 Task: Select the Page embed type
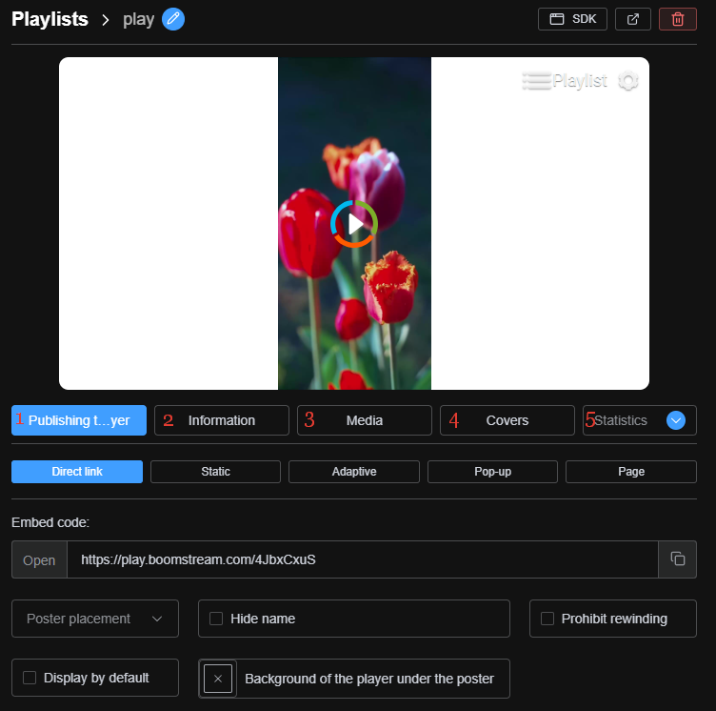(631, 472)
